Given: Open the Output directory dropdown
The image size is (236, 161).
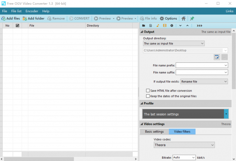Looking at the screenshot, I should (173, 43).
